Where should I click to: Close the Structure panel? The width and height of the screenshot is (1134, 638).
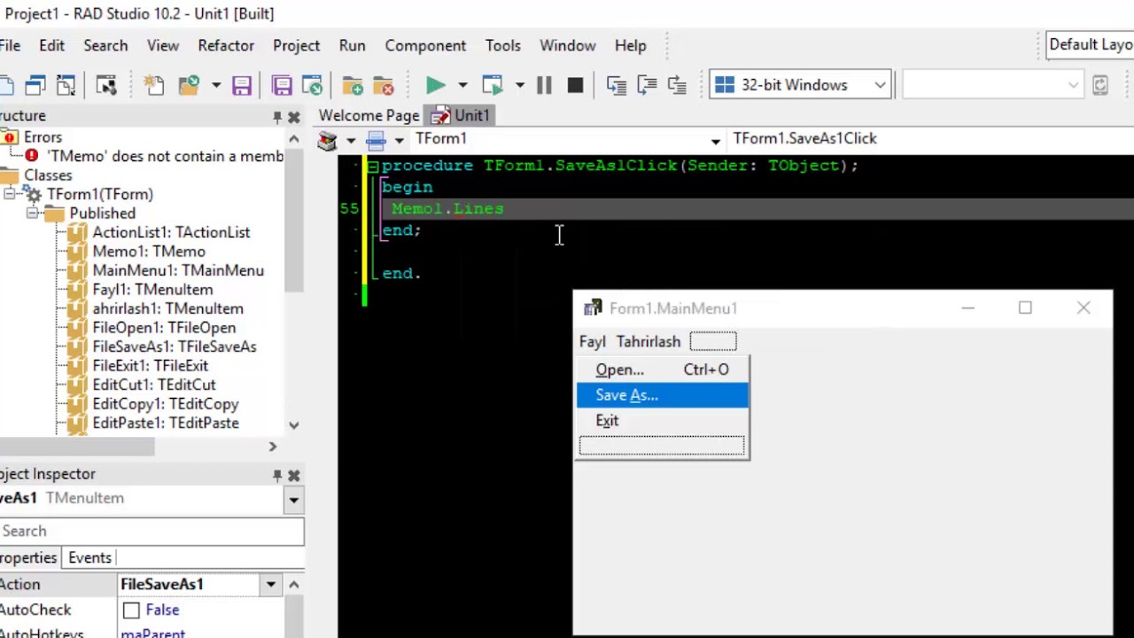click(x=294, y=116)
